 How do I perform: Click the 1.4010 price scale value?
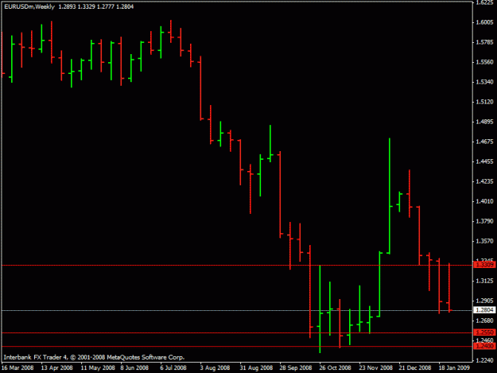[484, 201]
